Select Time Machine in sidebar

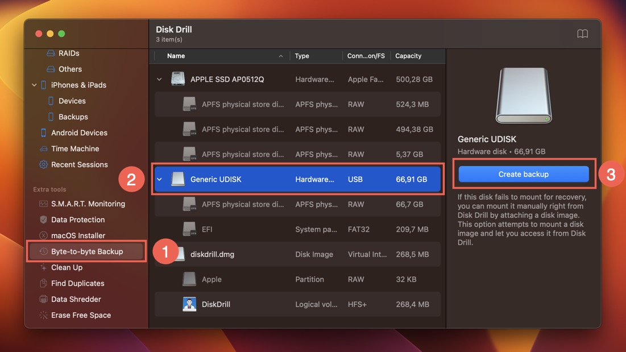pyautogui.click(x=75, y=148)
